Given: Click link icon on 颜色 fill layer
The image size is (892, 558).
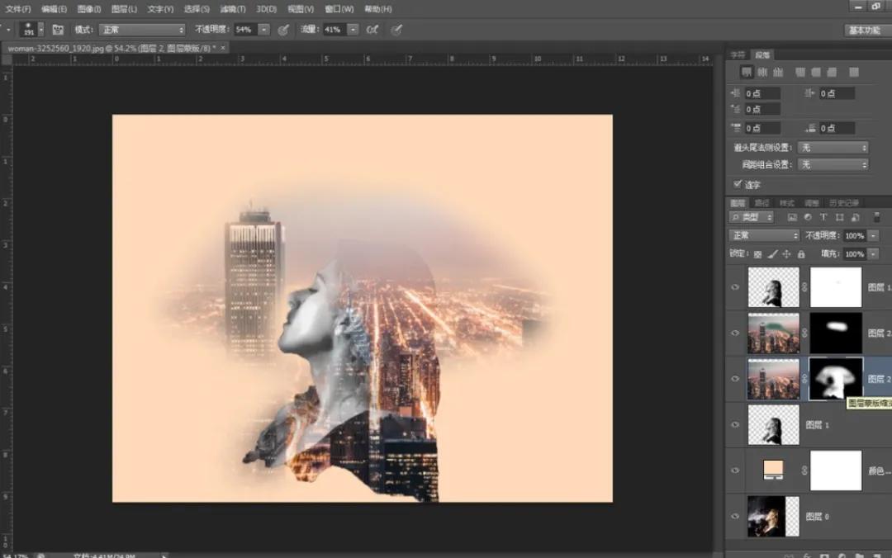Looking at the screenshot, I should pyautogui.click(x=804, y=471).
